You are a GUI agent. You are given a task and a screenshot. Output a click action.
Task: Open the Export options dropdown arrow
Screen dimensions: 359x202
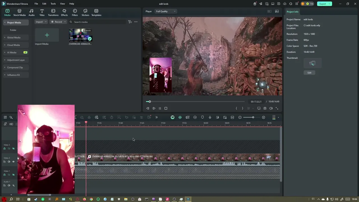[x=330, y=4]
